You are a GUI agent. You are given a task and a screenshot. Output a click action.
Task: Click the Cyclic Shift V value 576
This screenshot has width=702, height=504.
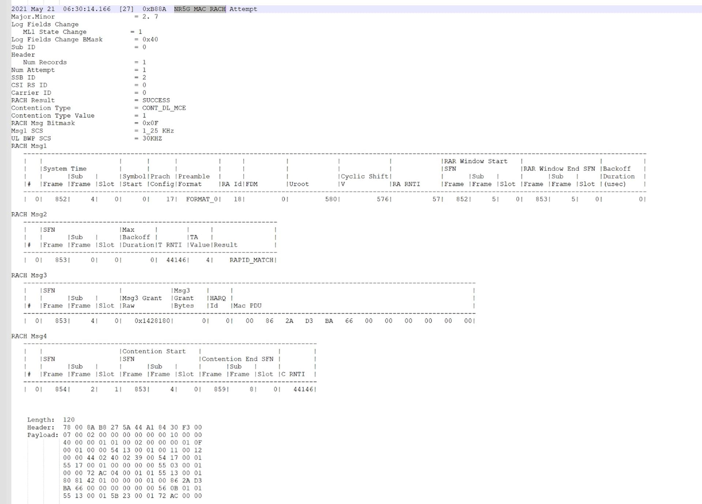[383, 200]
